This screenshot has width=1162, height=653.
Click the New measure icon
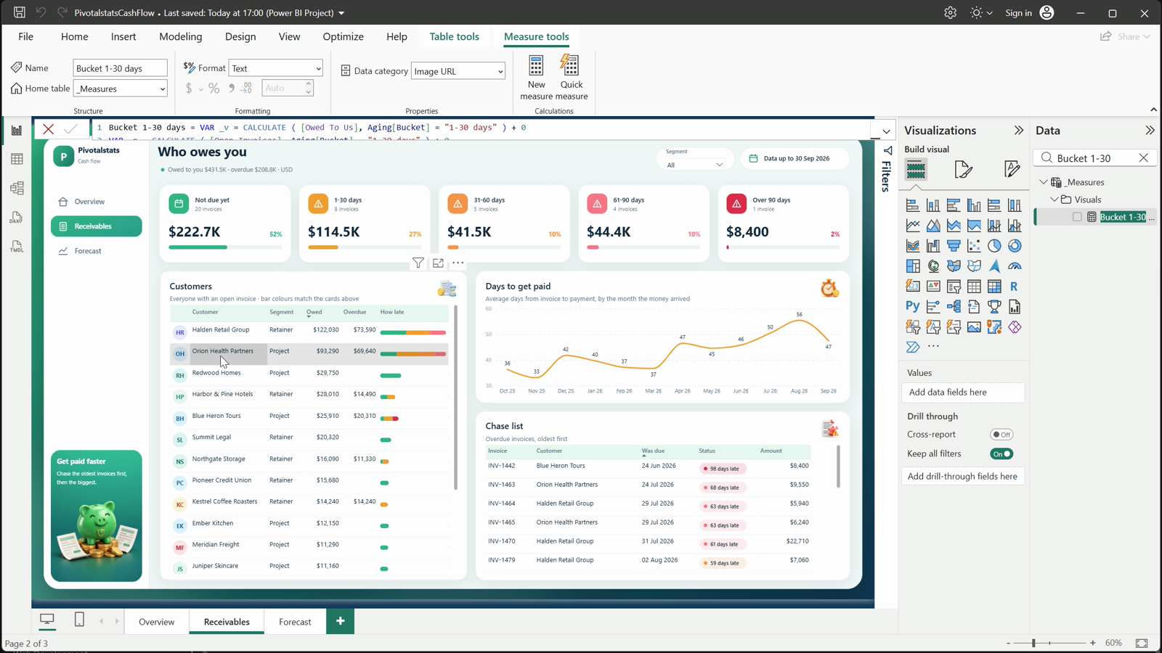(x=536, y=66)
